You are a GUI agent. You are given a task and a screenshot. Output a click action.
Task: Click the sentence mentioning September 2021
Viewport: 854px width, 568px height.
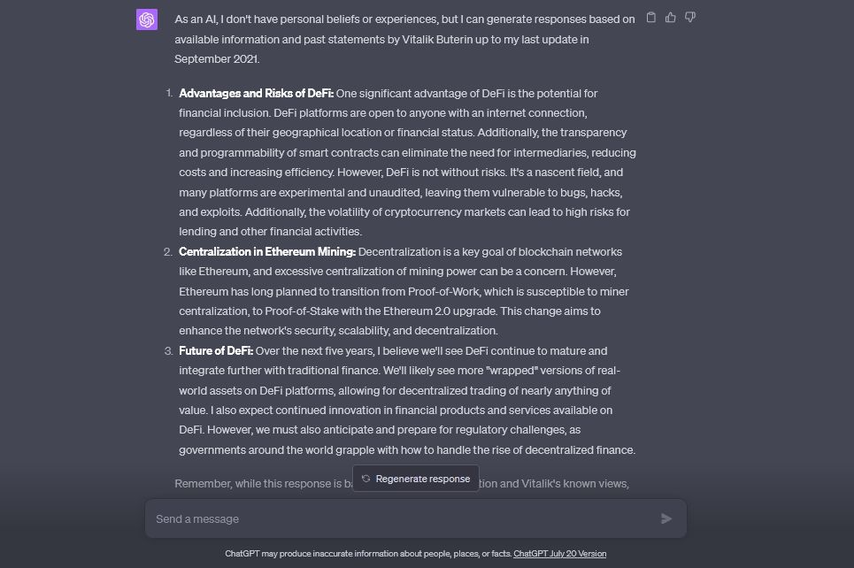(217, 58)
